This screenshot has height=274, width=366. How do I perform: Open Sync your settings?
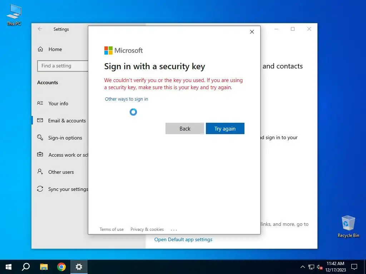[68, 189]
